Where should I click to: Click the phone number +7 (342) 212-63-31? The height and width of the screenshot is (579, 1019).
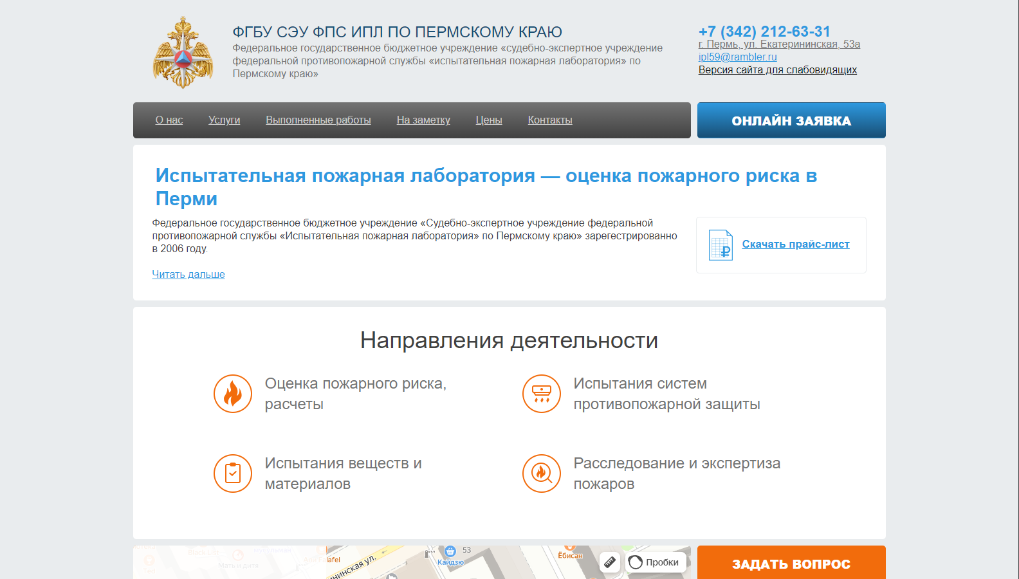(x=764, y=32)
